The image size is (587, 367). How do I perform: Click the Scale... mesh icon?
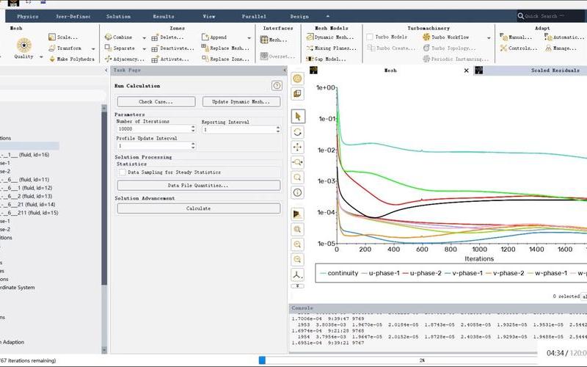52,37
